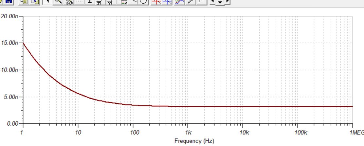The image size is (364, 146).
Task: Click the 20.00n y-axis value
Action: coord(9,16)
